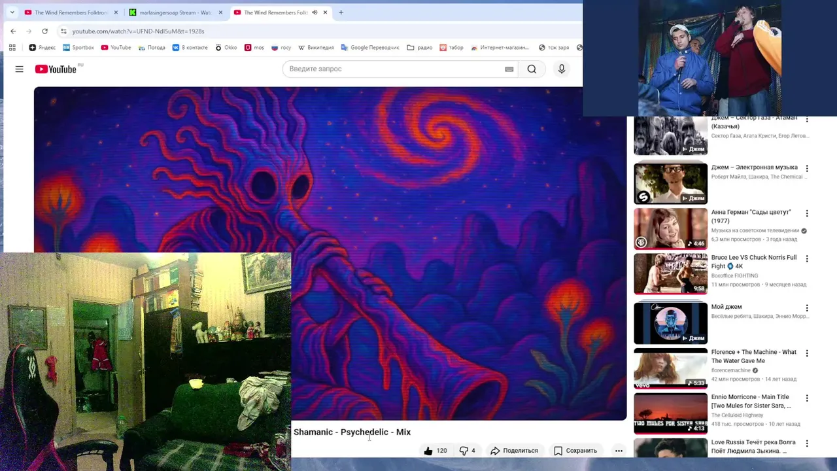The width and height of the screenshot is (837, 471).
Task: Open Florence + The Machine video title
Action: 753,357
